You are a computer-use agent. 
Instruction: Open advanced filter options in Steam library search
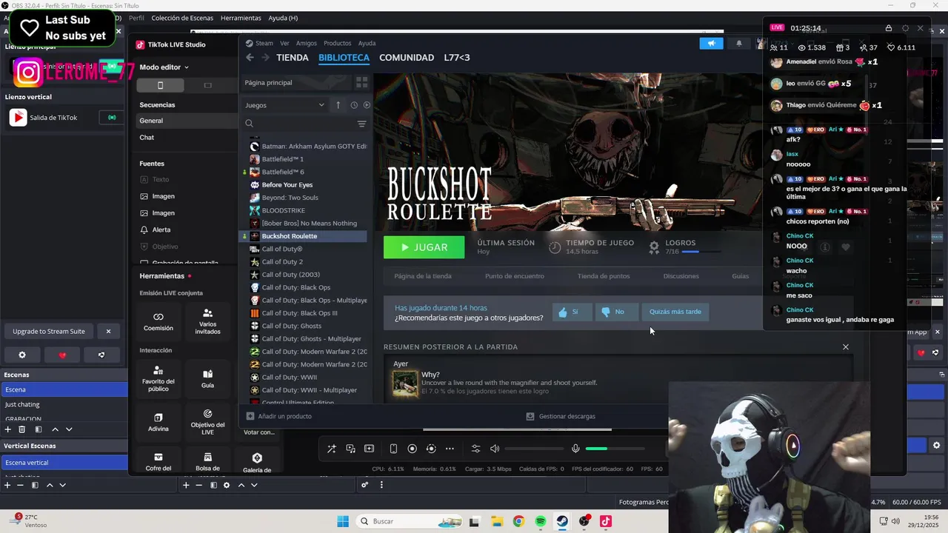[x=361, y=124]
